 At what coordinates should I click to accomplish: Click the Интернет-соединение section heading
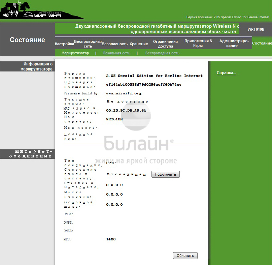tap(31, 154)
